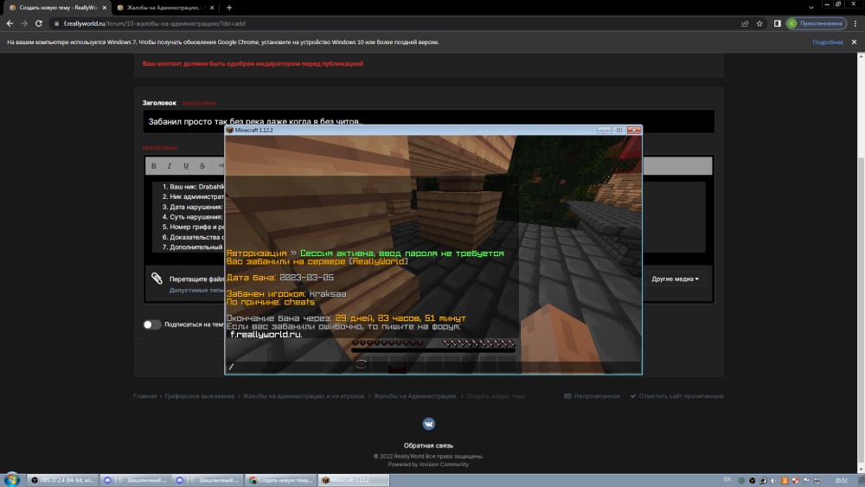Reload the current forum page
Viewport: 865px width, 487px height.
pos(39,23)
